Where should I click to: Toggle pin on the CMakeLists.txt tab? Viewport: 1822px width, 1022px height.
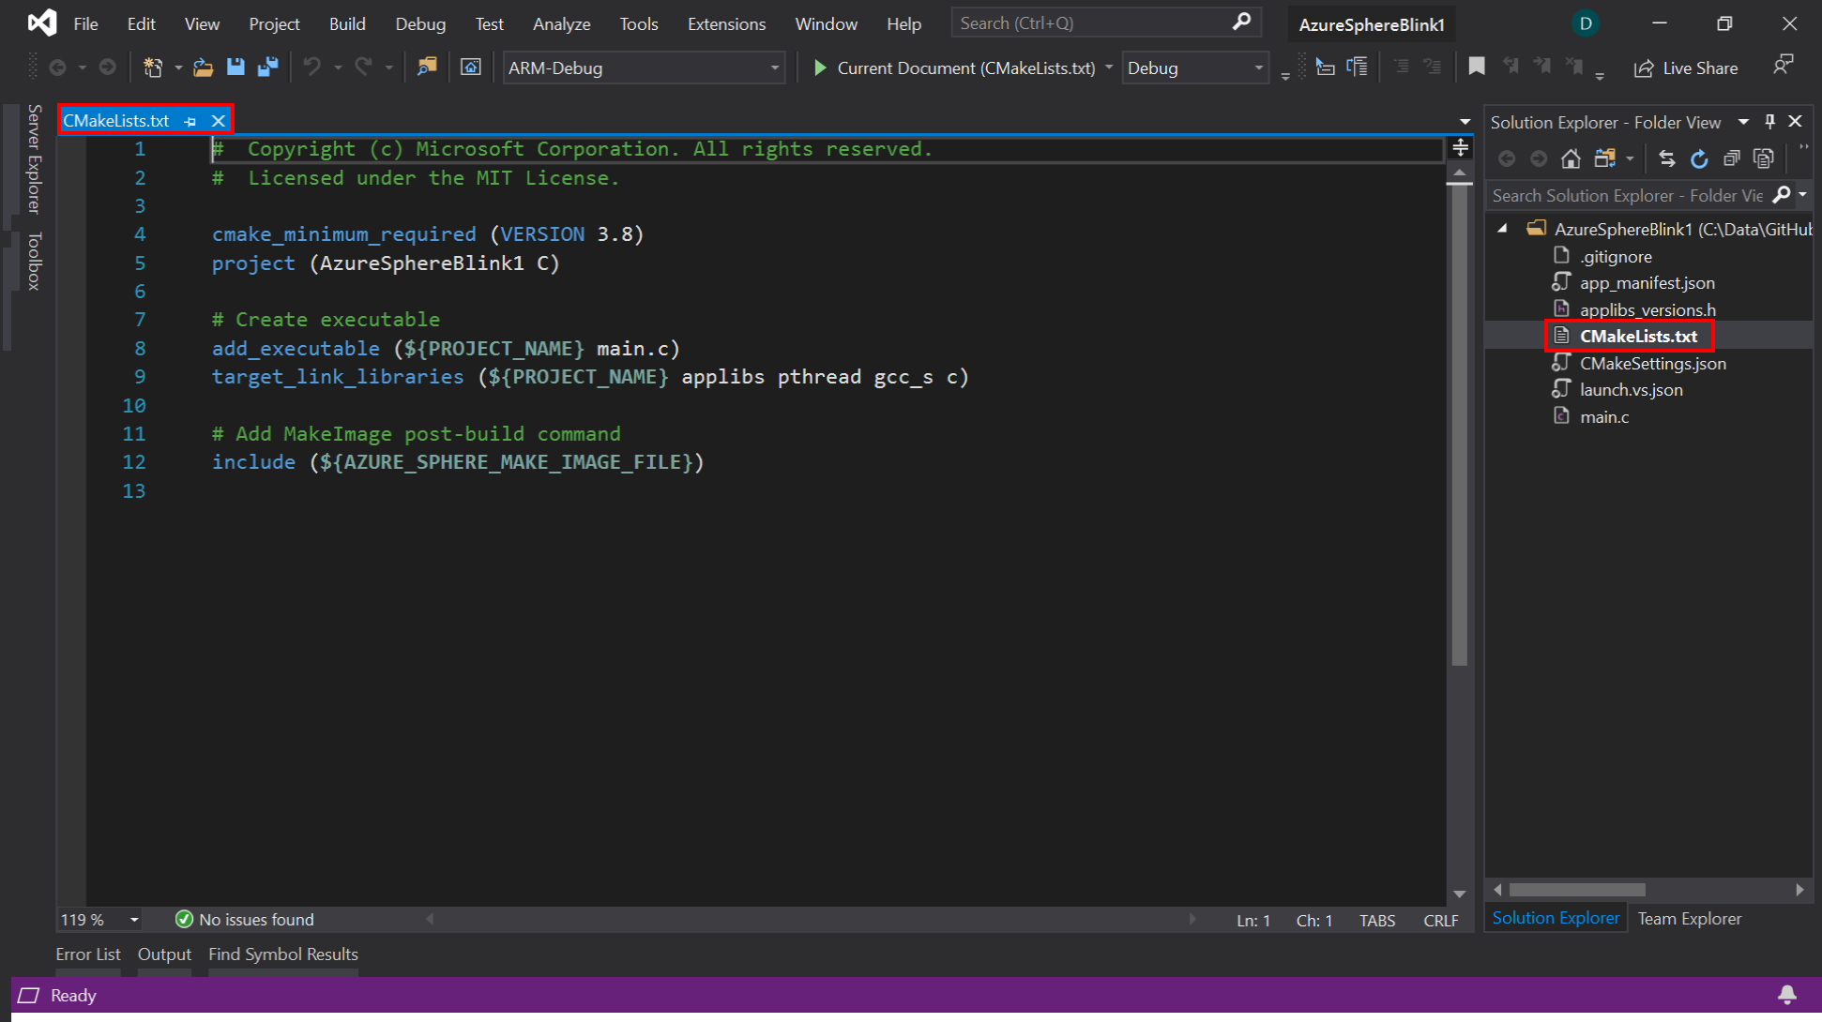pos(190,121)
